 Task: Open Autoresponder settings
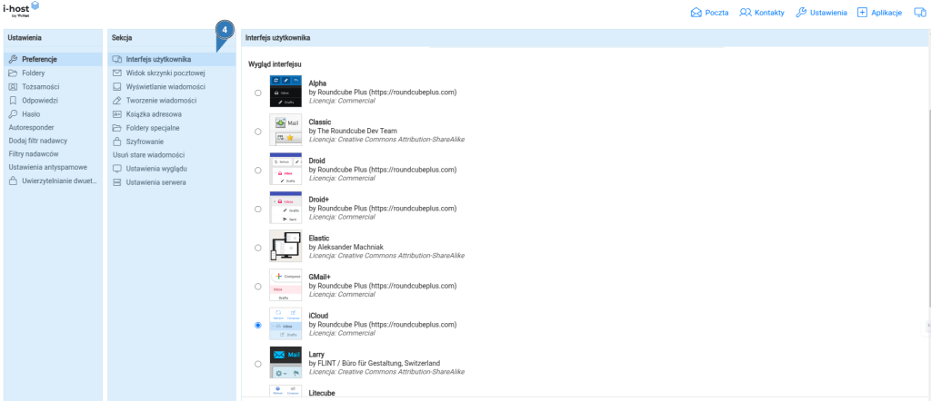tap(53, 127)
